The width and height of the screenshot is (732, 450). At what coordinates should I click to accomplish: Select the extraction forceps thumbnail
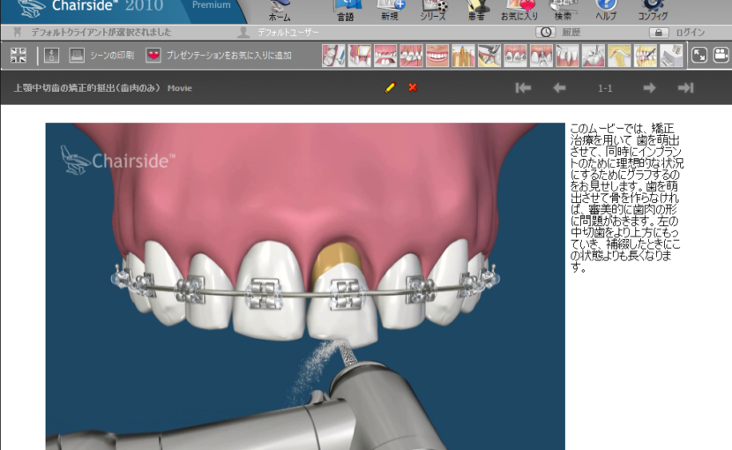(489, 55)
